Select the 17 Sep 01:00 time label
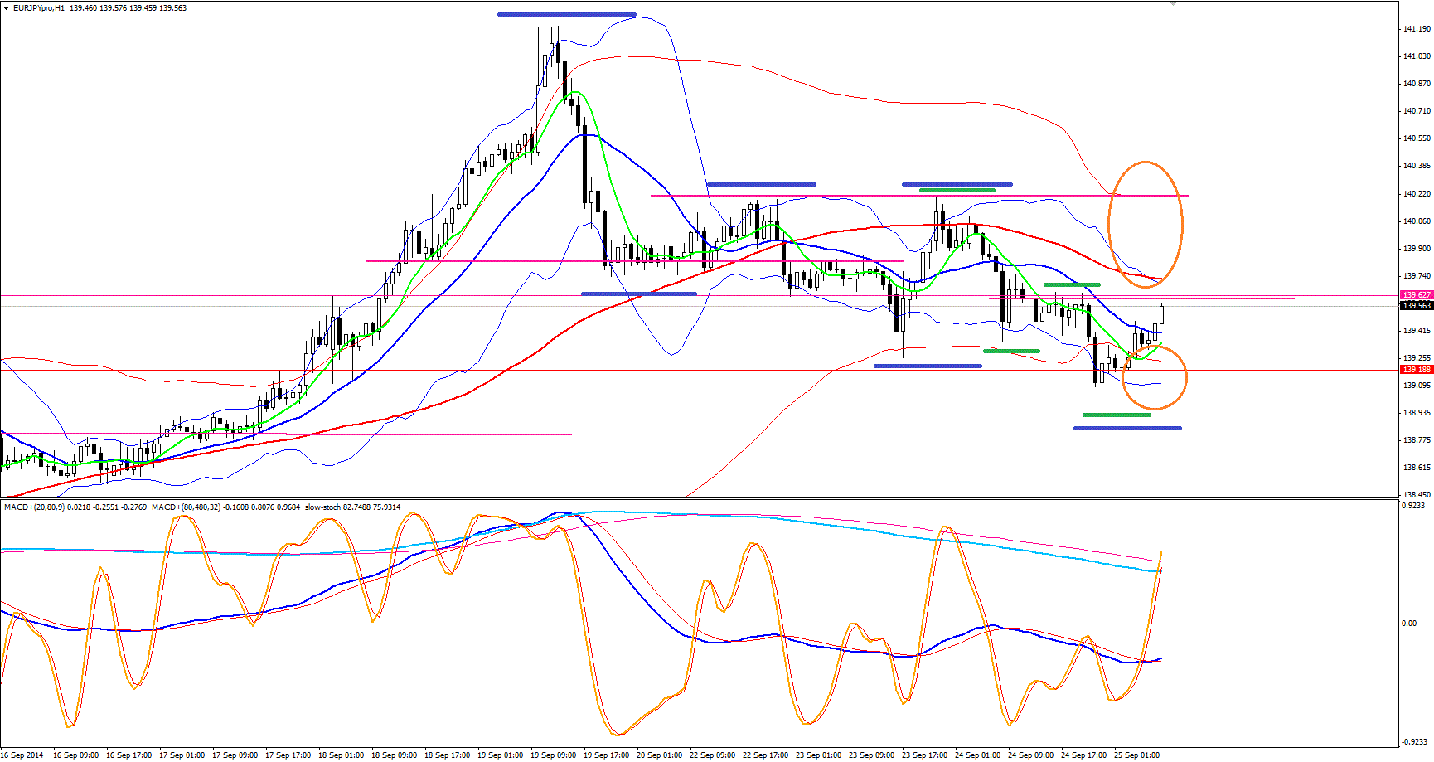 click(x=182, y=755)
